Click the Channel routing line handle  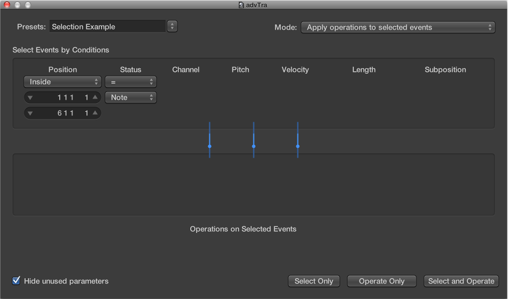209,146
